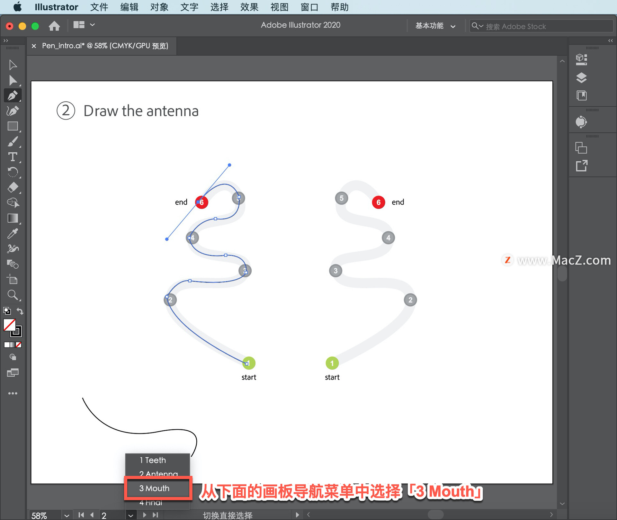617x520 pixels.
Task: Select the Direct Selection tool
Action: pos(13,80)
